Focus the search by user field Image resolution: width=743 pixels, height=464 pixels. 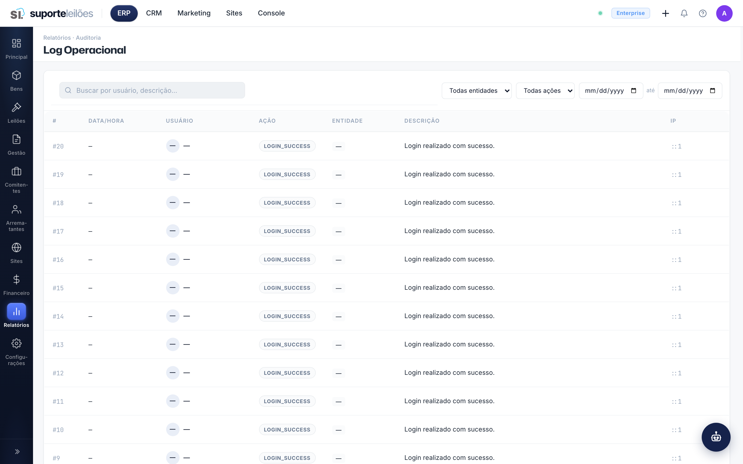[152, 90]
